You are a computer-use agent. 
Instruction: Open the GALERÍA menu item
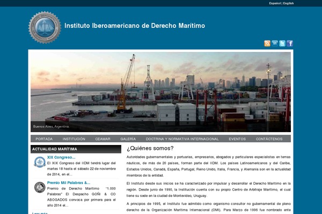(128, 139)
